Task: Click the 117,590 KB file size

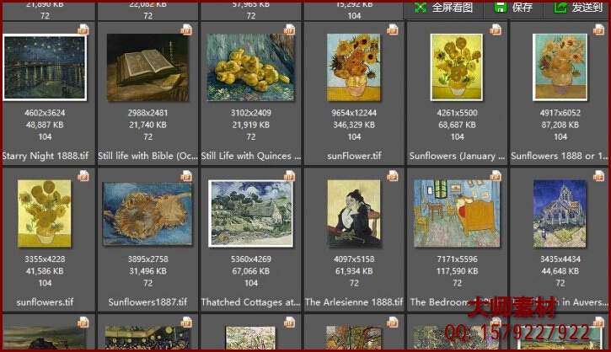Action: (x=457, y=271)
